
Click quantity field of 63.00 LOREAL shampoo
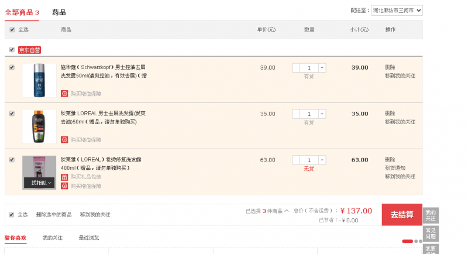click(x=309, y=160)
